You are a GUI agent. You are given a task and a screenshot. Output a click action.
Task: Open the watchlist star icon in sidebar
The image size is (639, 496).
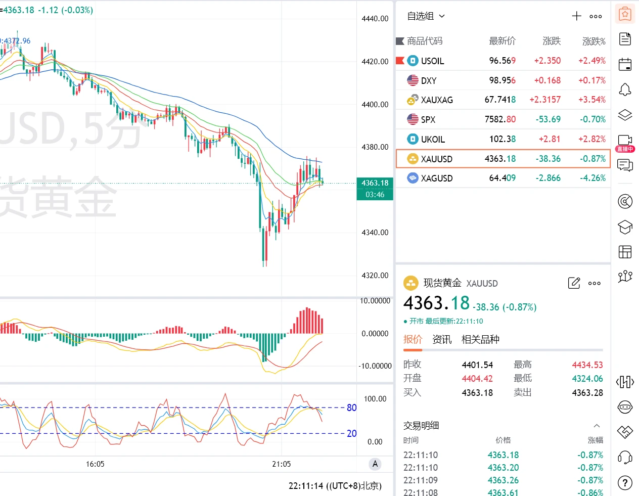(x=625, y=14)
